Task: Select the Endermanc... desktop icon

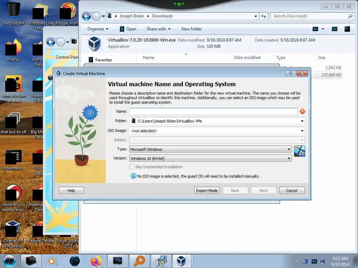Action: pyautogui.click(x=14, y=159)
